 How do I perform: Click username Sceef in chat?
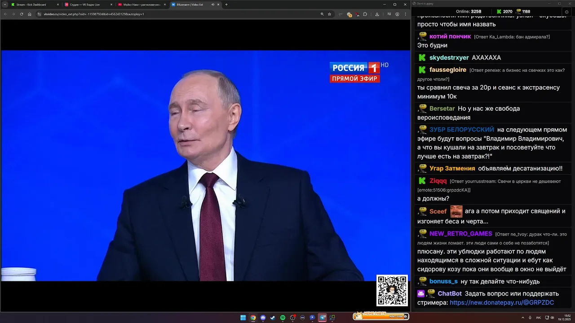(x=438, y=211)
